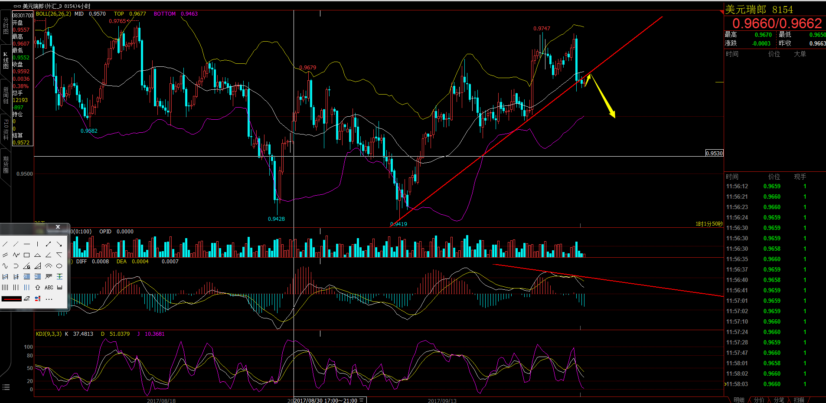Open the F10资料 side tab
The image size is (826, 403).
pos(6,129)
